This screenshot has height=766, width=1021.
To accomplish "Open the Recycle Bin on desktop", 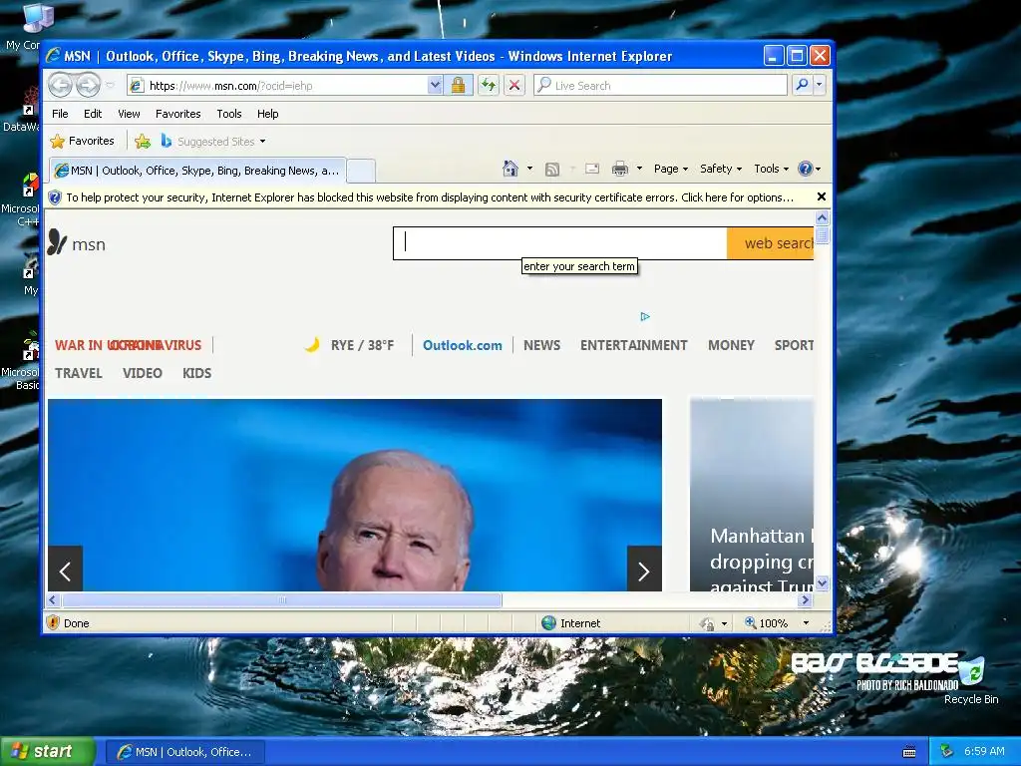I will click(x=971, y=680).
